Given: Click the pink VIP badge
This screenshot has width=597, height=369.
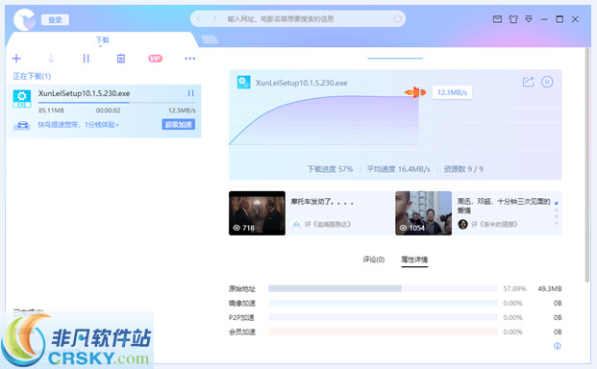Looking at the screenshot, I should click(156, 59).
